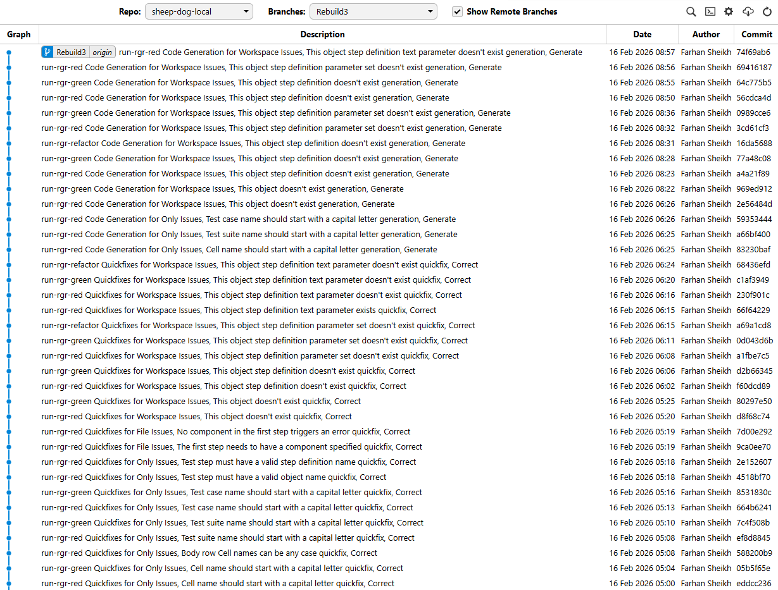This screenshot has width=778, height=590.
Task: Fetch from remotes using cloud icon
Action: [748, 11]
